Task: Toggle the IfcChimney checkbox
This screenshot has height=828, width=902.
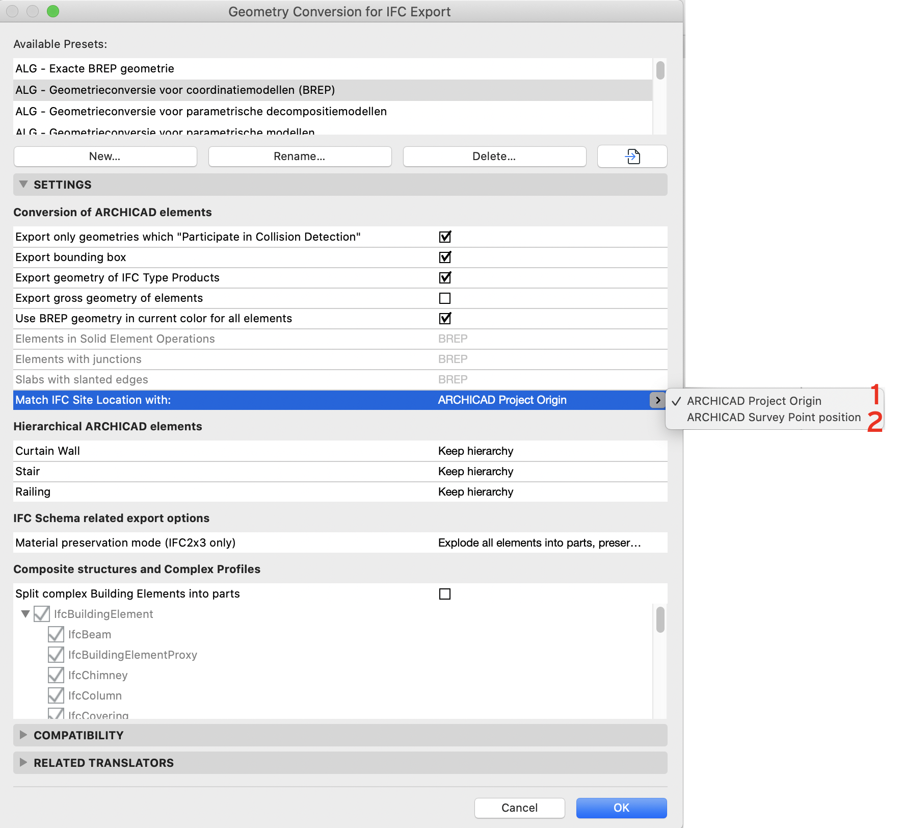Action: (x=56, y=675)
